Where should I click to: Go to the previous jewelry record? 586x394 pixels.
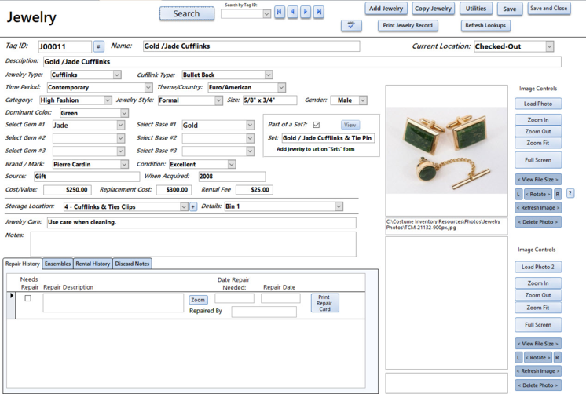click(292, 13)
